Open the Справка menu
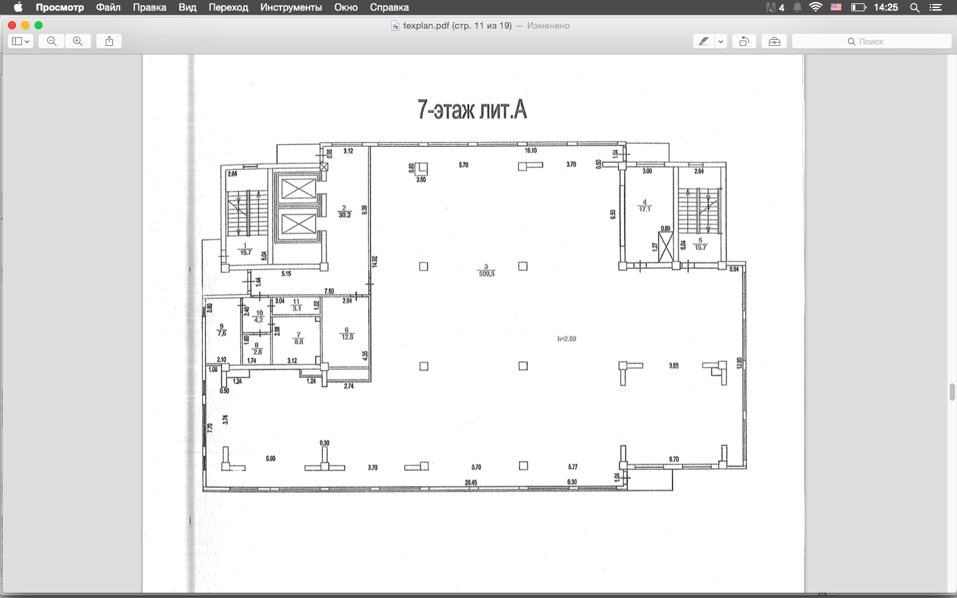This screenshot has width=957, height=598. coord(389,7)
